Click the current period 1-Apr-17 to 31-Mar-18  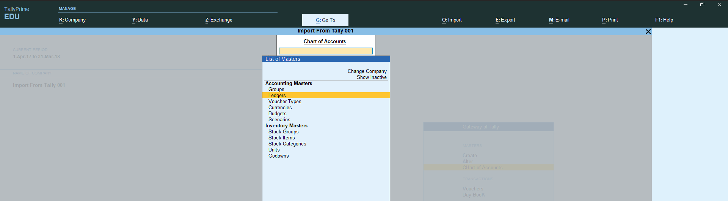click(x=36, y=57)
